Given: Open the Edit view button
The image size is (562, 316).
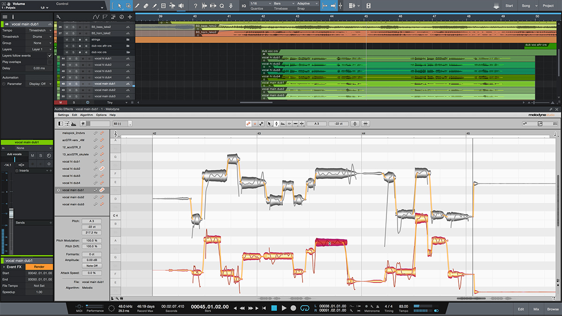Looking at the screenshot, I should pos(521,309).
